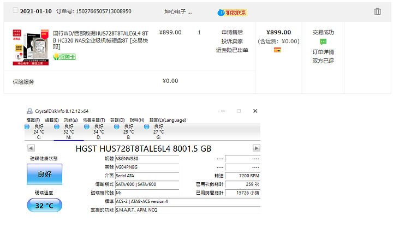Screen dimensions: 393x240
Task: Select drive D: 34 °C in disk bar
Action: tap(98, 132)
